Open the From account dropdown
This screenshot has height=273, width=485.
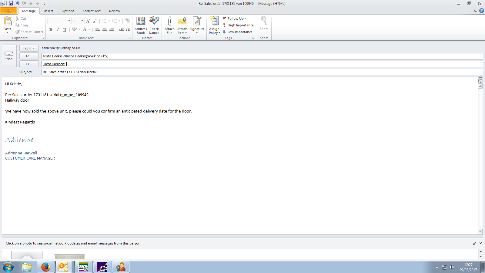pos(29,48)
